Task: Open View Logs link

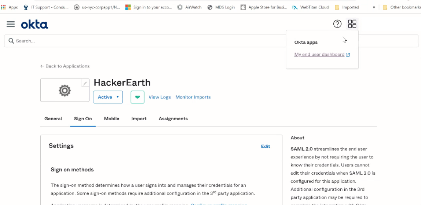Action: tap(160, 97)
